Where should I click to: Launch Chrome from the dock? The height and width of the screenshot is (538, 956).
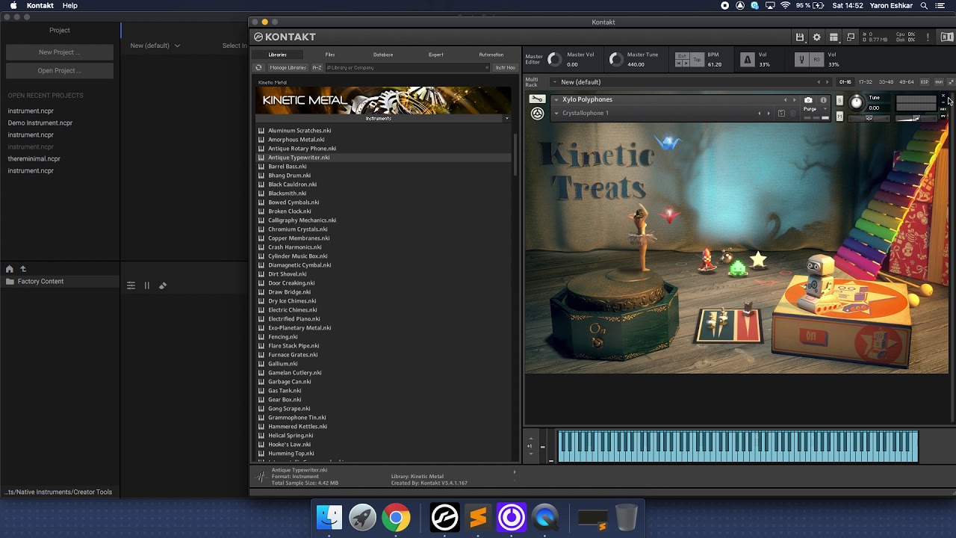coord(396,517)
